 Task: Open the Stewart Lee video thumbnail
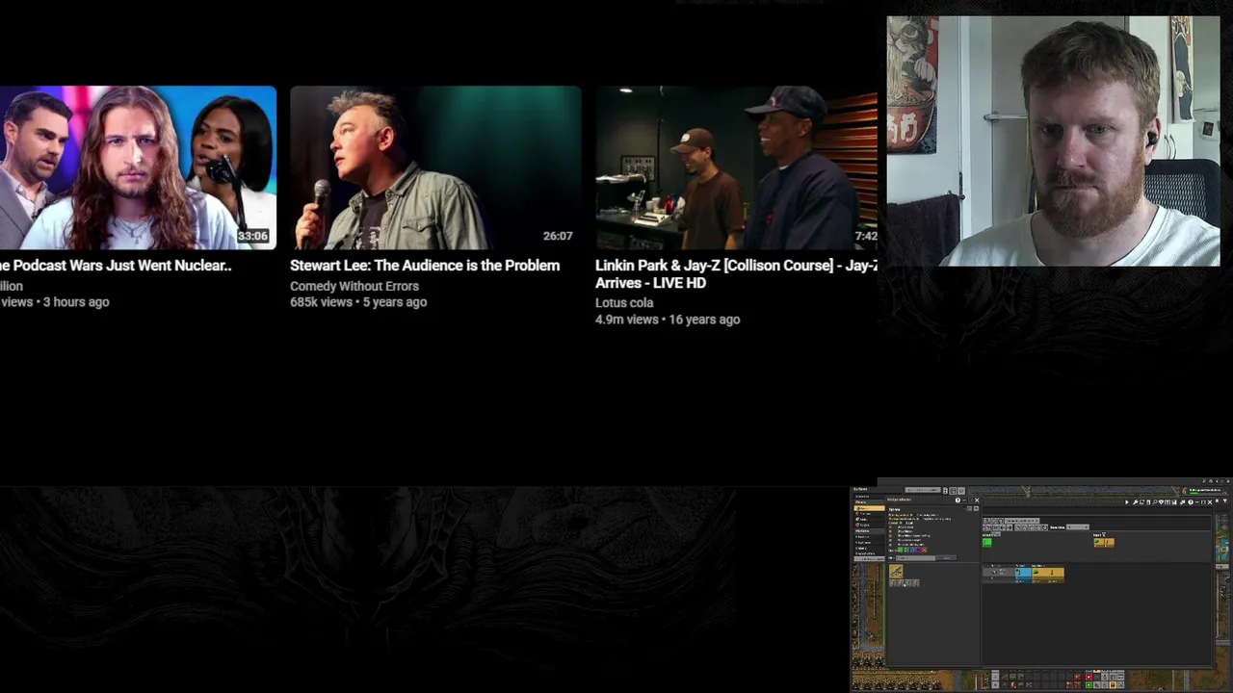click(x=435, y=167)
